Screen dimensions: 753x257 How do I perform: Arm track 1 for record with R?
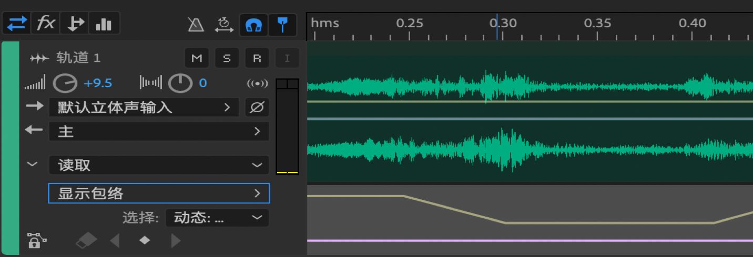tap(257, 58)
